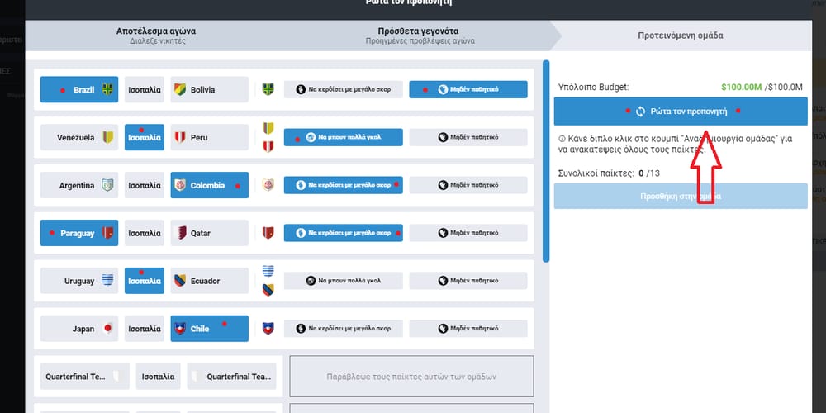
Task: Pick Ecuador to win the match
Action: coord(209,281)
